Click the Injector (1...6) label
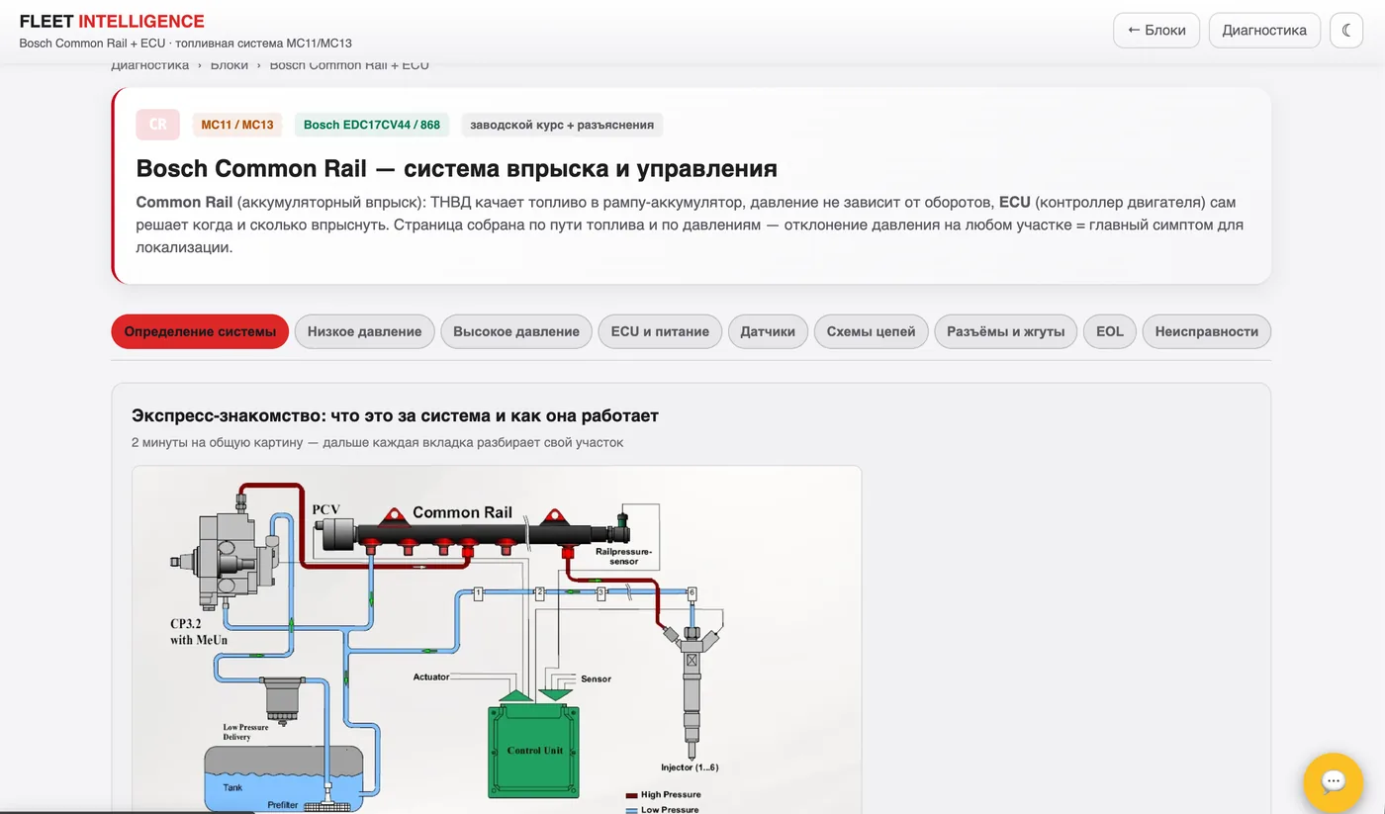 690,768
